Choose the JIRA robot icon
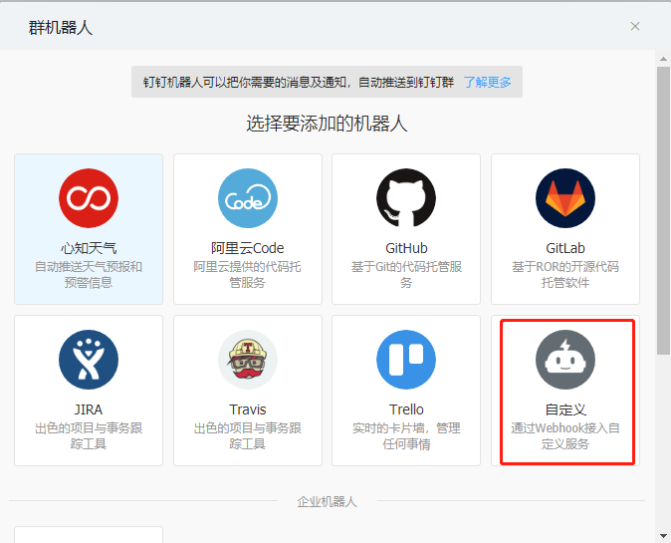The image size is (671, 543). coord(89,360)
